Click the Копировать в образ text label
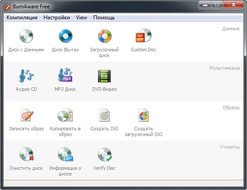Image resolution: width=247 pixels, height=190 pixels. tap(65, 132)
